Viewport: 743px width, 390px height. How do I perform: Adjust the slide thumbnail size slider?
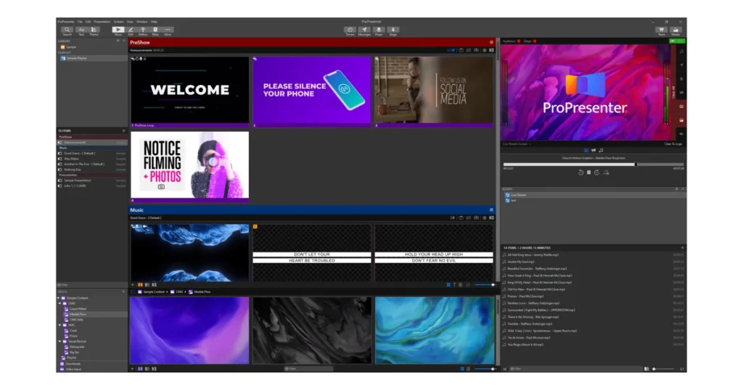pos(485,285)
